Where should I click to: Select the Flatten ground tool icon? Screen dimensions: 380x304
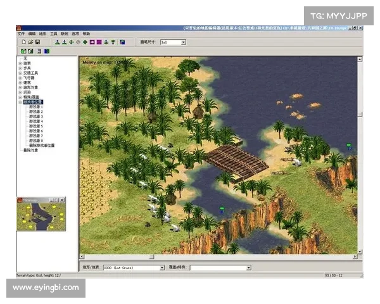71,42
